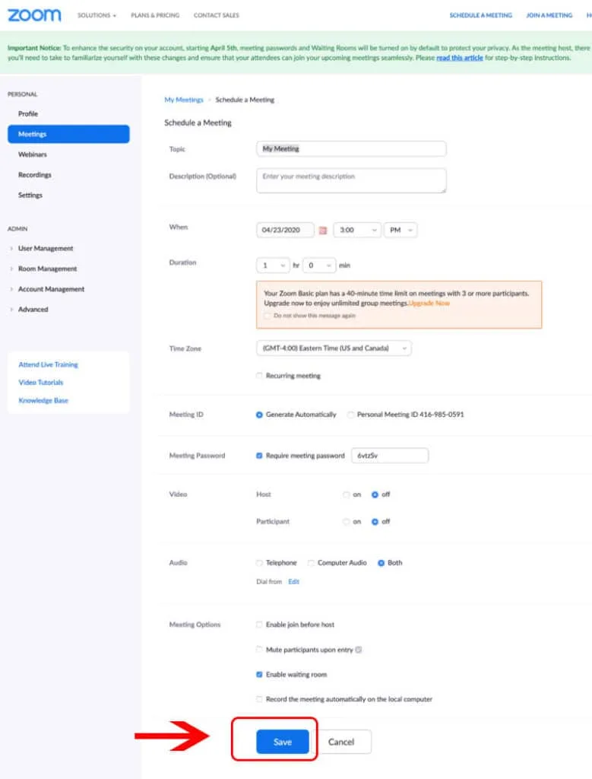Click Schedule a Meeting in header
The height and width of the screenshot is (779, 592).
click(481, 15)
